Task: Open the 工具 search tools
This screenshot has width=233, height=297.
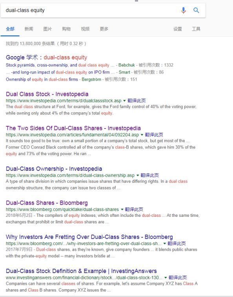Action: 196,29
